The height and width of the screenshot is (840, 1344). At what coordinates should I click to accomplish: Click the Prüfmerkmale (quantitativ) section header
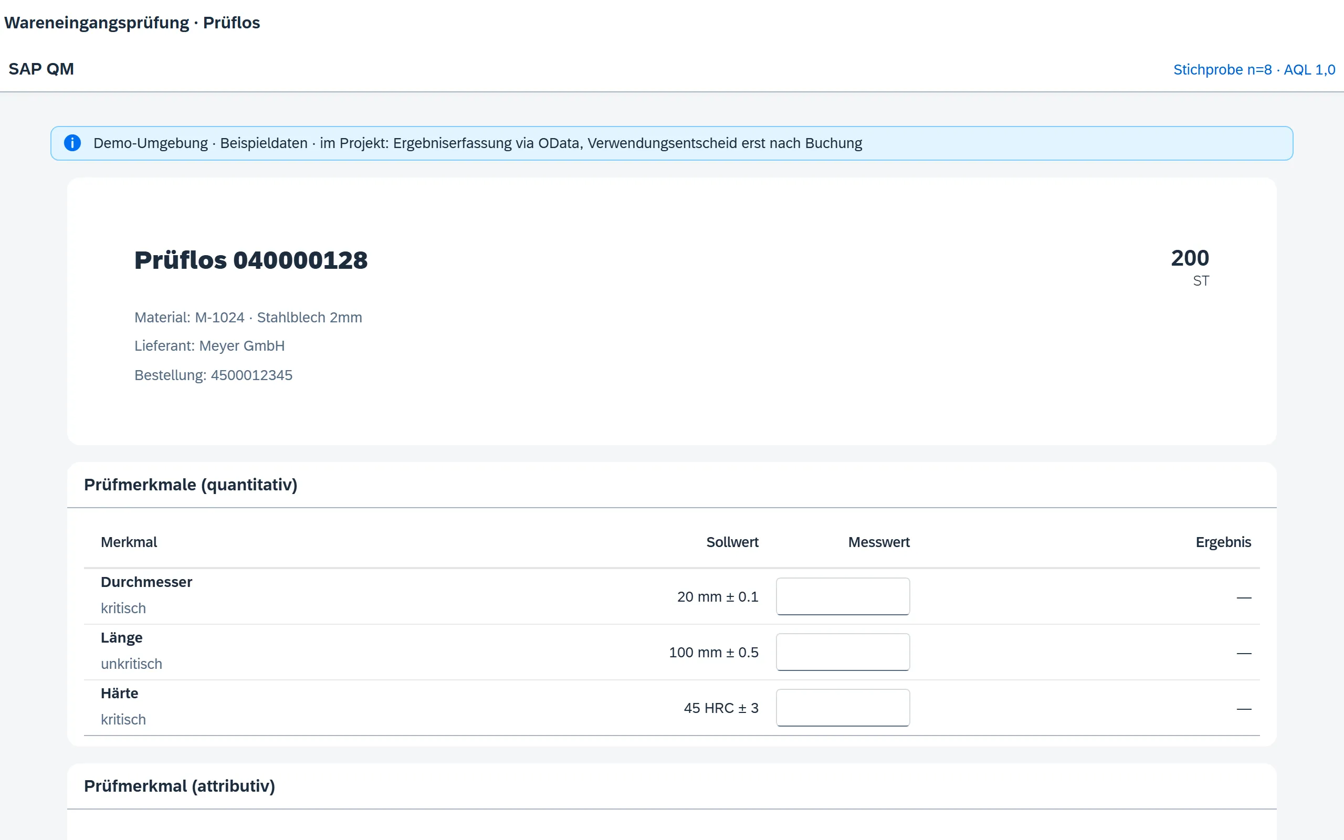click(x=191, y=485)
